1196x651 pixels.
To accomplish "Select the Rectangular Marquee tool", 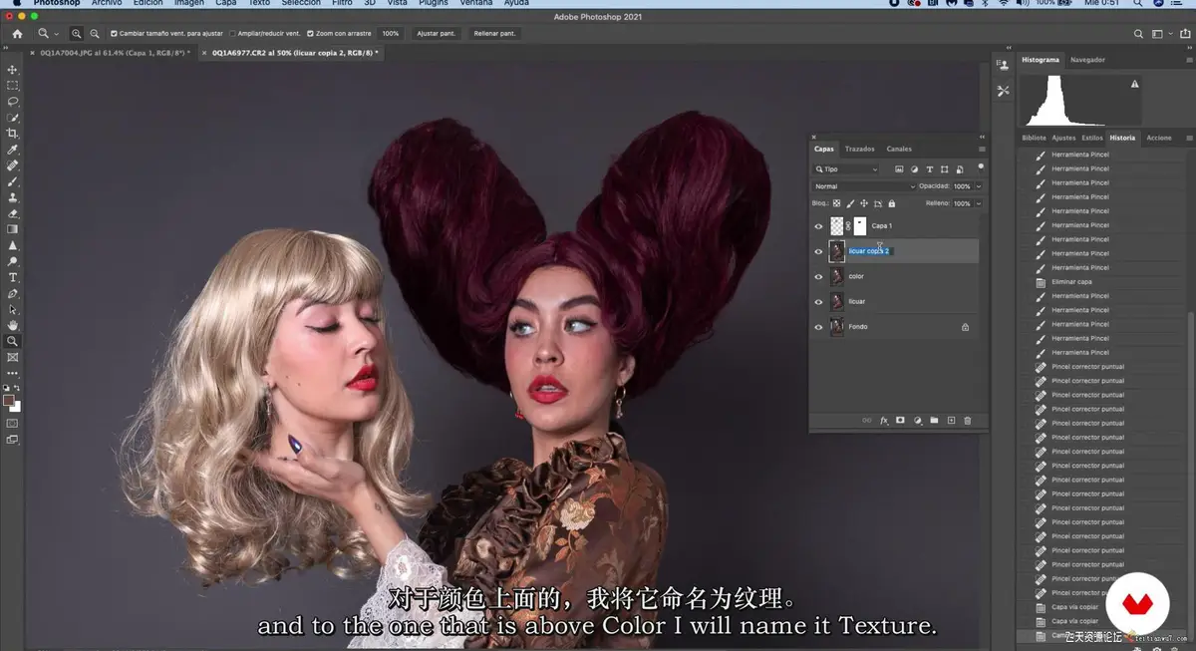I will click(13, 85).
